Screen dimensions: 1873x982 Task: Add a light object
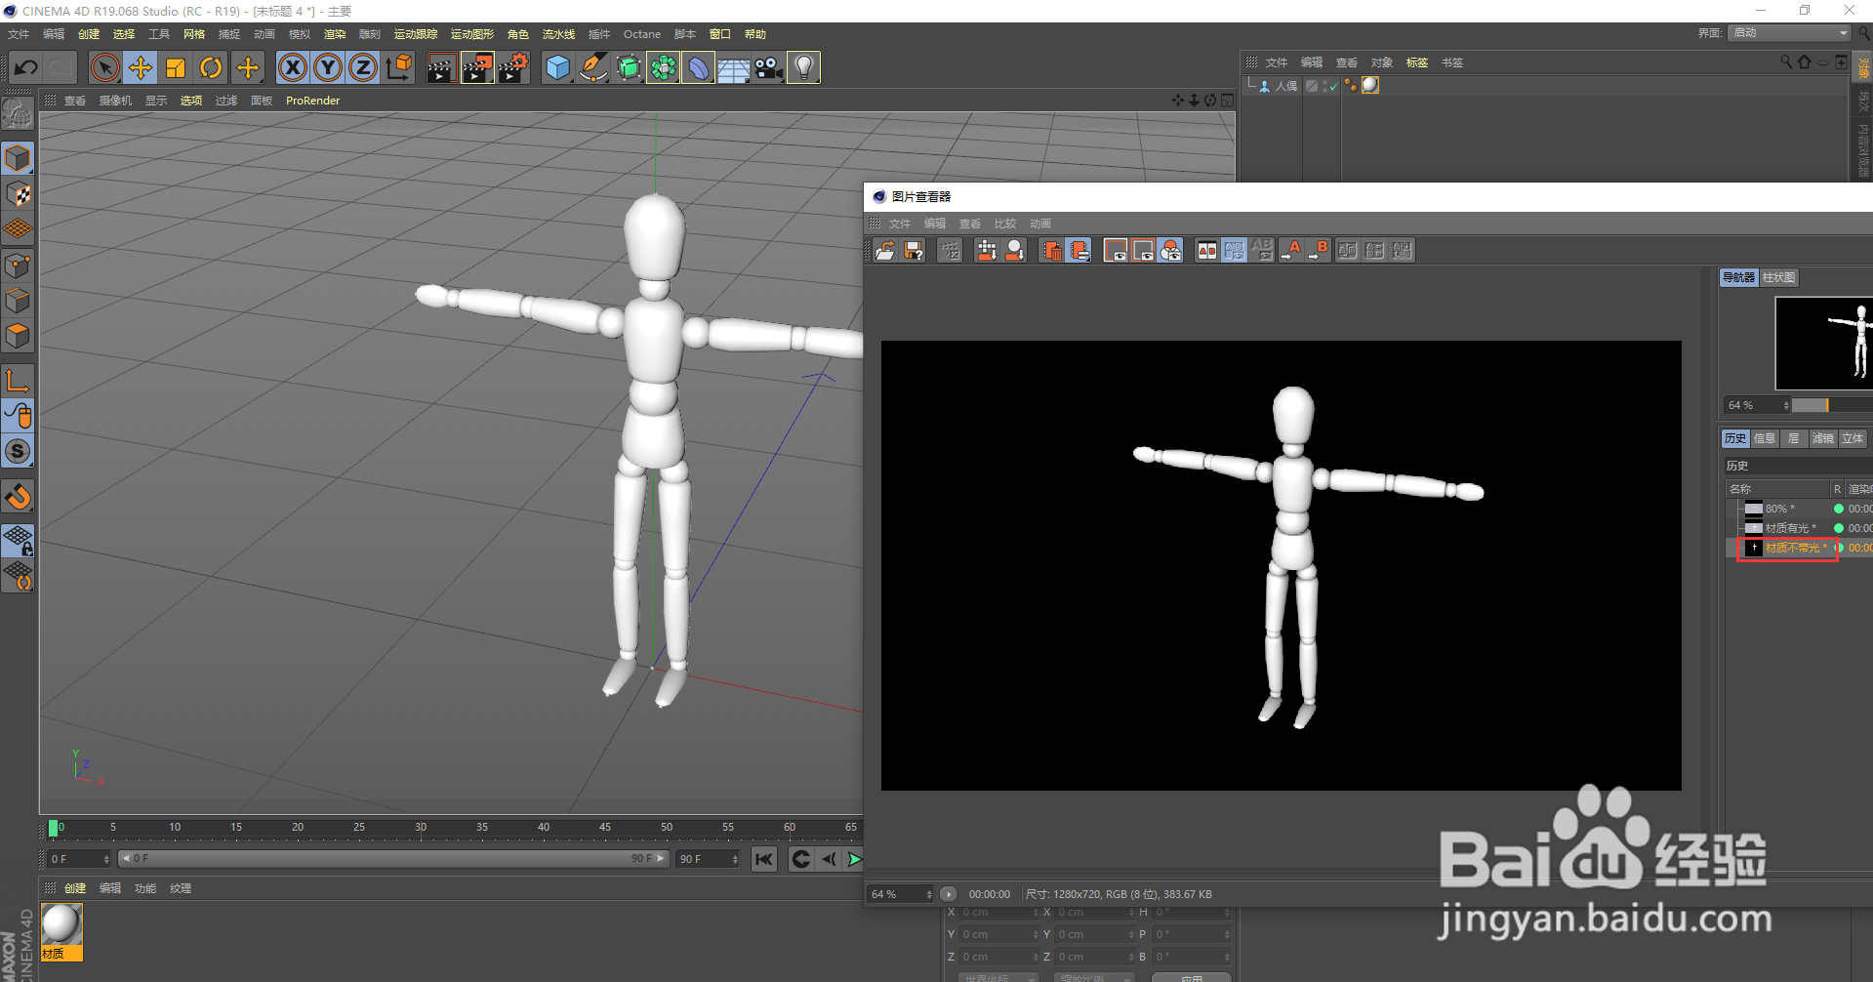[803, 67]
